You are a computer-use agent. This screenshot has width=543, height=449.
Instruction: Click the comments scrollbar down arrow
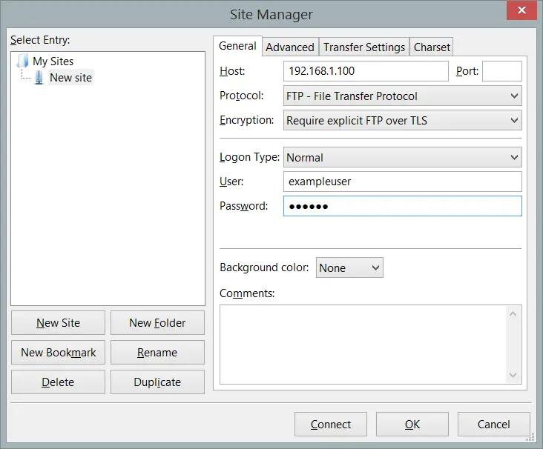tap(513, 375)
